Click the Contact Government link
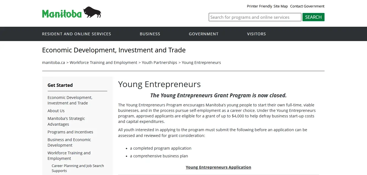The width and height of the screenshot is (367, 175). click(x=307, y=6)
